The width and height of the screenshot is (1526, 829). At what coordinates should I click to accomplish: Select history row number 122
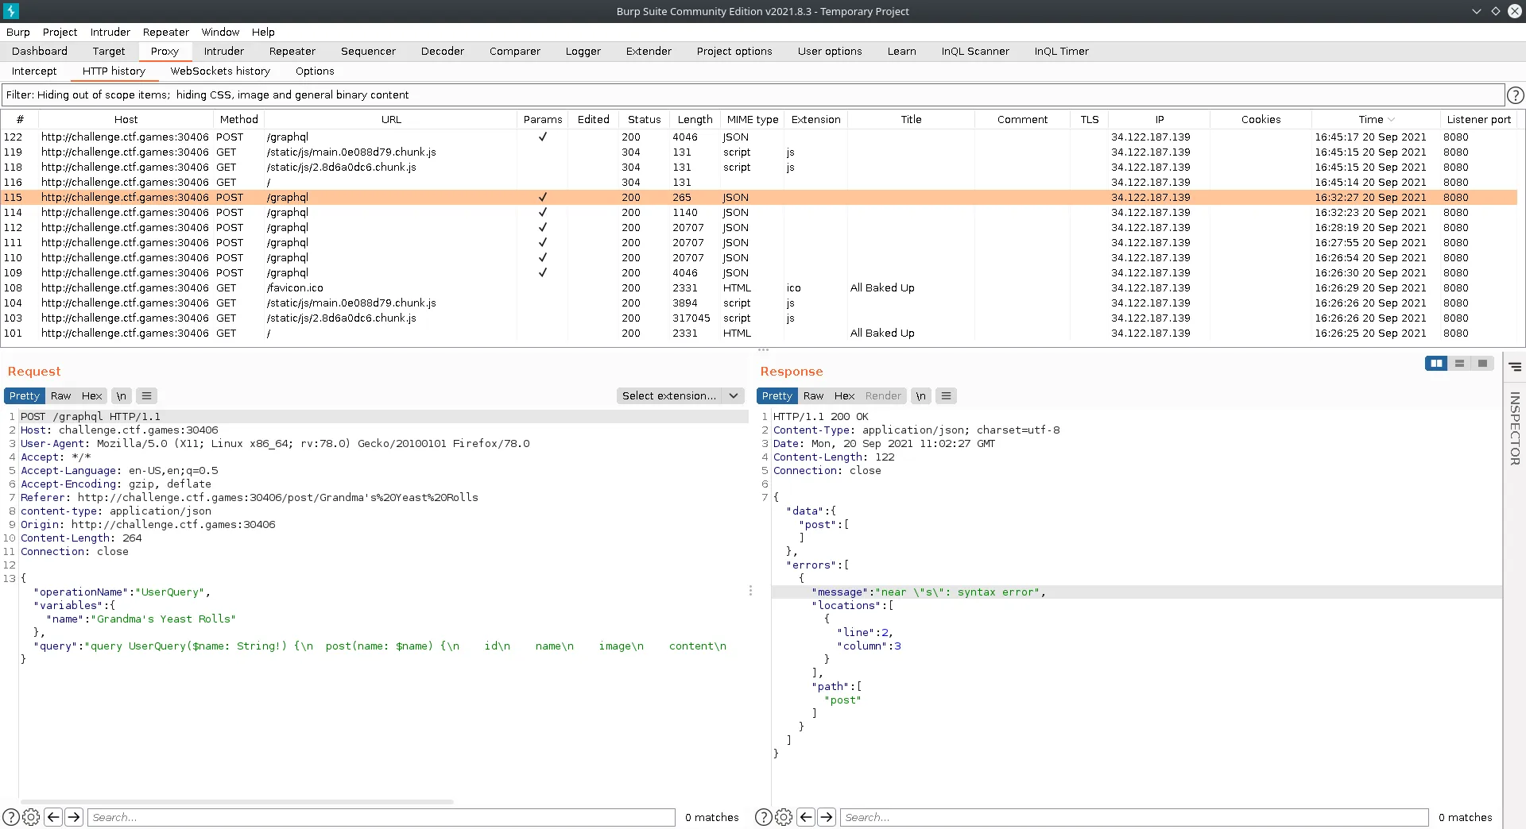[759, 137]
